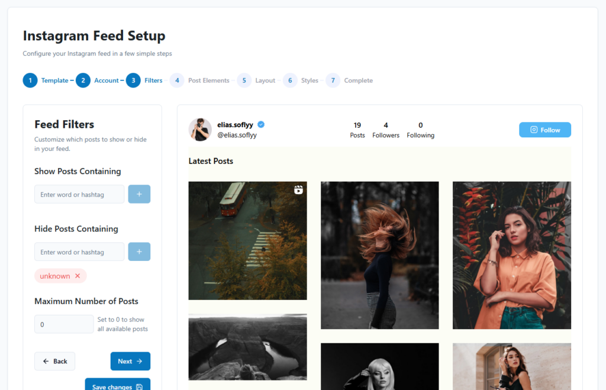This screenshot has height=390, width=606.
Task: Click the plus icon under Show Posts Containing
Action: [x=139, y=194]
